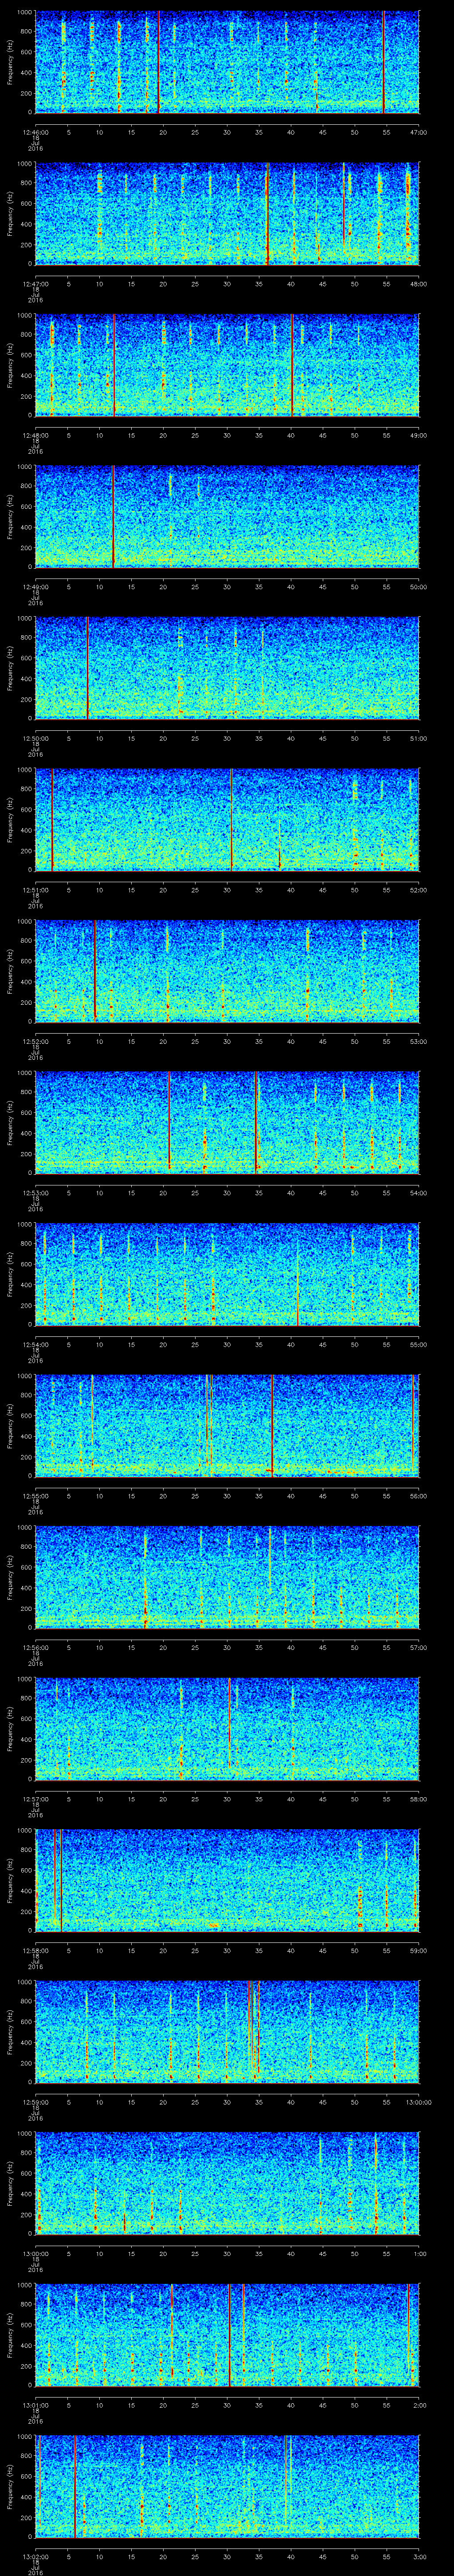454x2576 pixels.
Task: Click the 12:53:00 start time label
Action: [37, 1193]
